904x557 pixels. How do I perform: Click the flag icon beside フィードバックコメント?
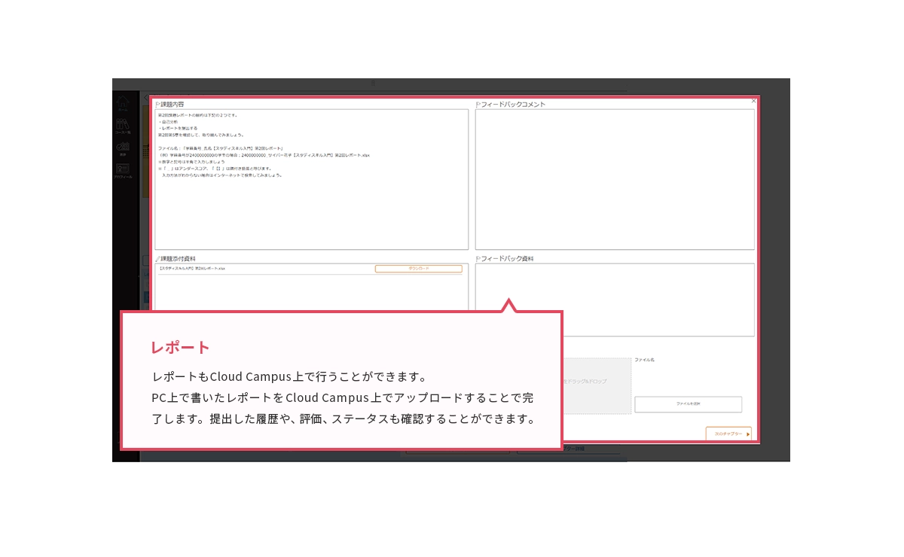(478, 105)
